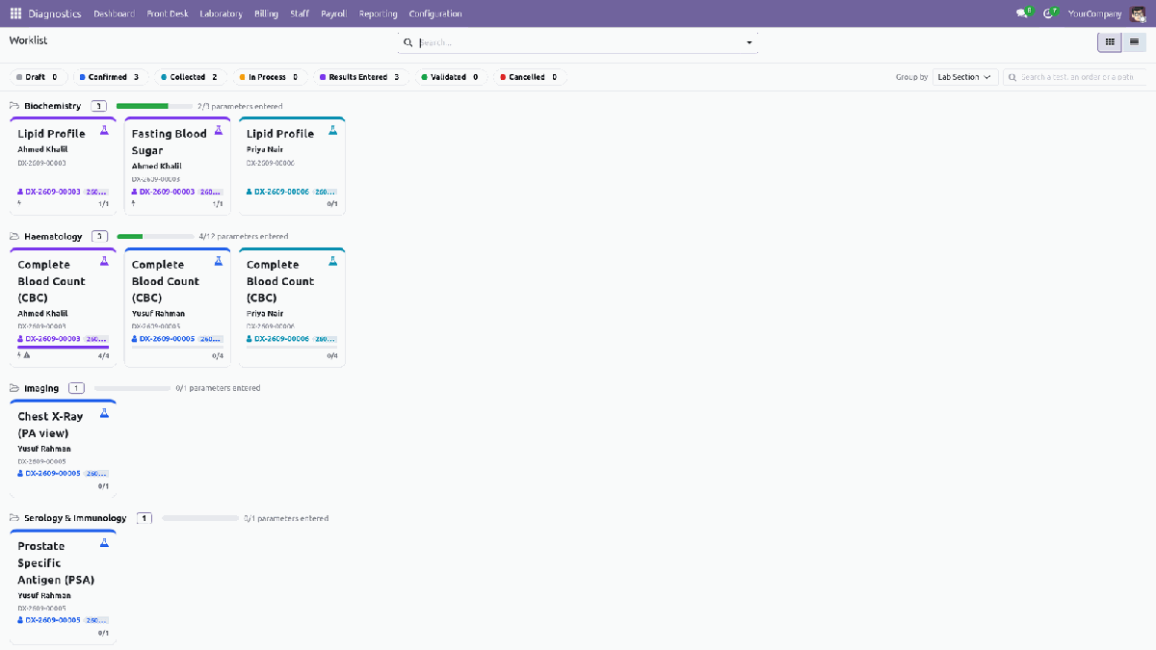Click Imaging 0/1 parameters entered text
Screen dimensions: 1156x650
pyautogui.click(x=218, y=388)
